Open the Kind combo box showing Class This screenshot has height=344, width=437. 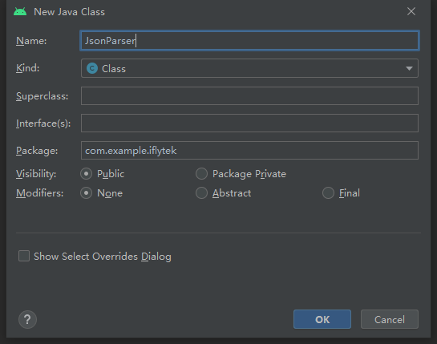(x=249, y=68)
